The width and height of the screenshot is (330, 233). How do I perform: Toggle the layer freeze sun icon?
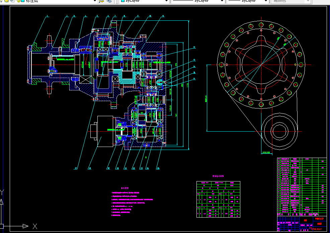[x=7, y=1]
